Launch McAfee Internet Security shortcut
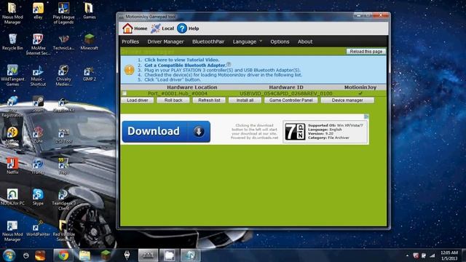This screenshot has height=262, width=466. point(38,44)
